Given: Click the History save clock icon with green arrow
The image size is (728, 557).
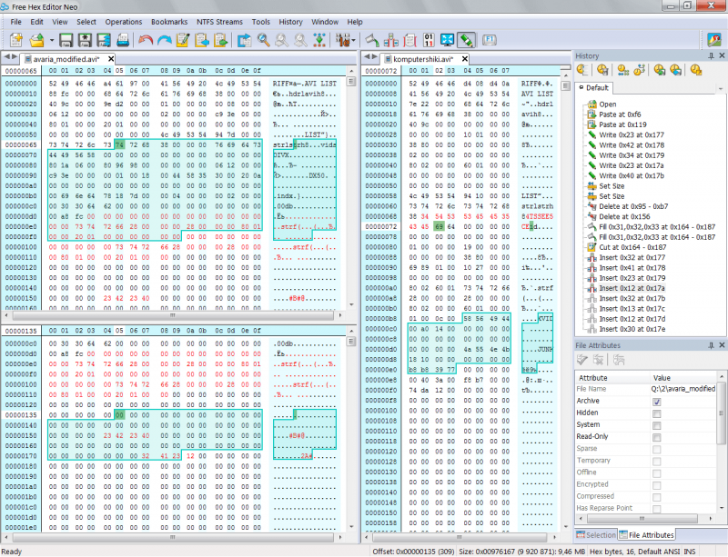Looking at the screenshot, I should click(659, 70).
